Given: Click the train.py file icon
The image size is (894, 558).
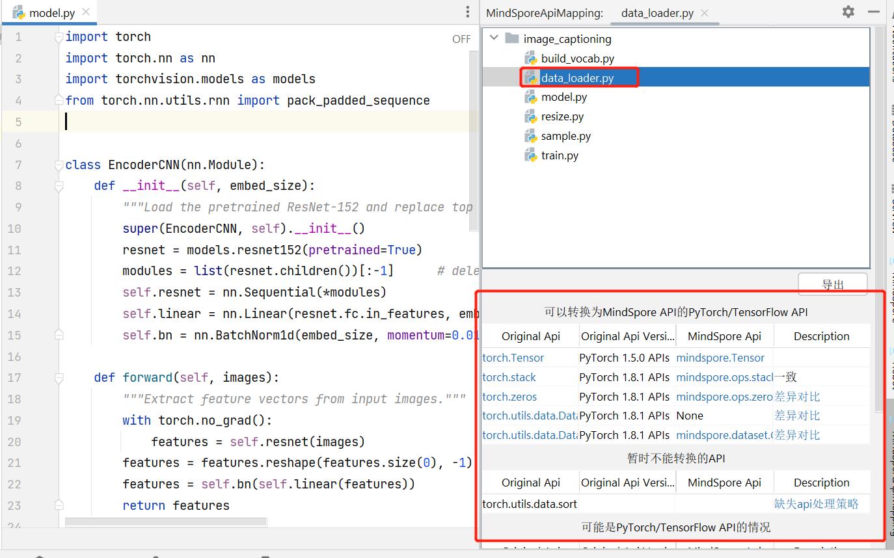Looking at the screenshot, I should coord(531,155).
